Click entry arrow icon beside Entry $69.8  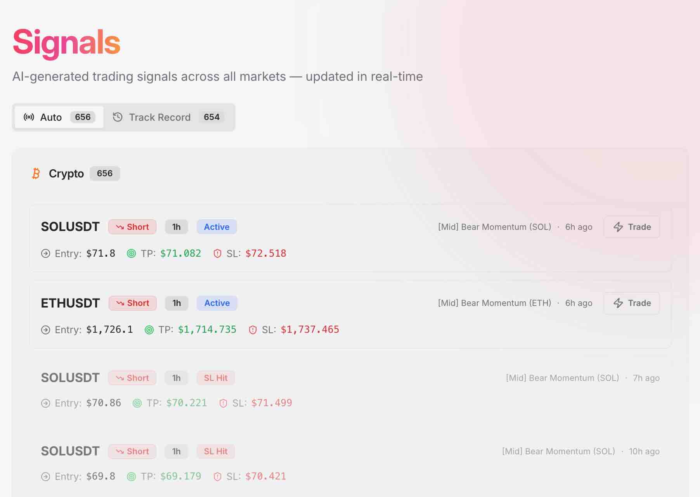pyautogui.click(x=46, y=477)
